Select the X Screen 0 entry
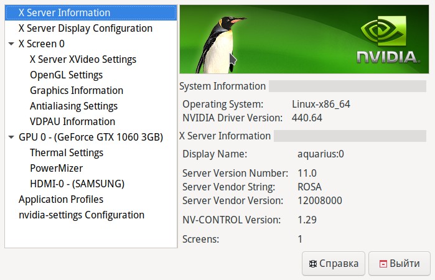Viewport: 435px width, 280px height. pyautogui.click(x=41, y=44)
